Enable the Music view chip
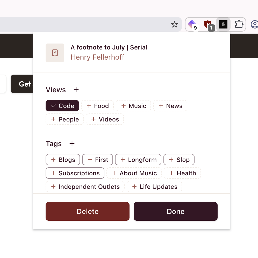The image size is (258, 258). click(133, 106)
